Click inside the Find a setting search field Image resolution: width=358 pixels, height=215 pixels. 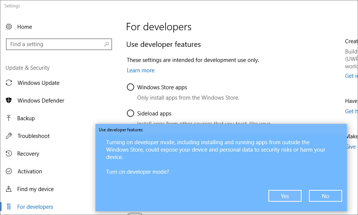(55, 44)
